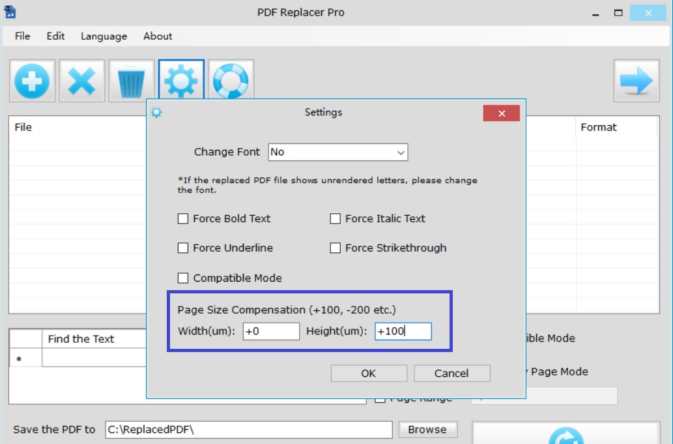Screen dimensions: 673x444
Task: Close the Settings dialog
Action: [x=501, y=113]
